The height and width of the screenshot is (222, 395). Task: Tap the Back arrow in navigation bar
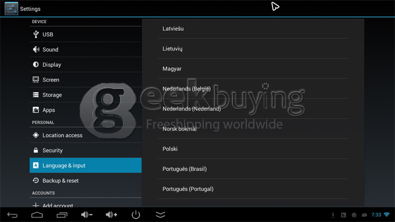[x=12, y=214]
